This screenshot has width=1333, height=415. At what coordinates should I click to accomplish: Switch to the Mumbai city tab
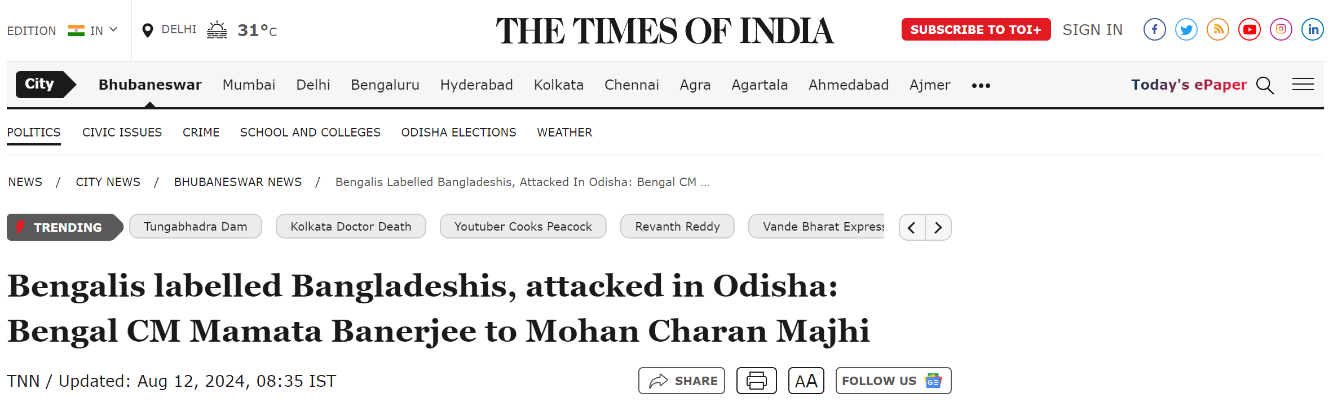pos(249,85)
